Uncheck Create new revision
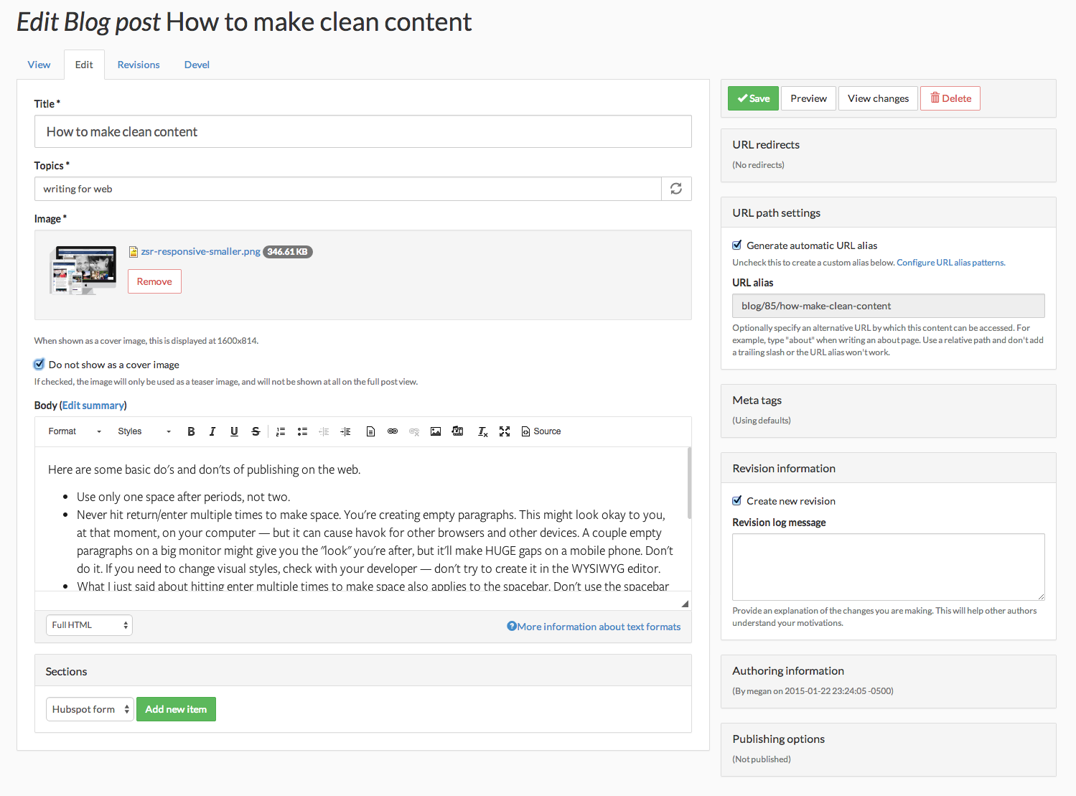Screen dimensions: 1076x796 [736, 500]
